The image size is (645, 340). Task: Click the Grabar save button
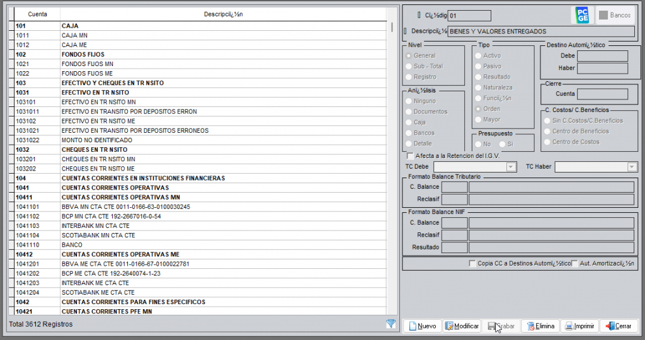[x=501, y=326]
